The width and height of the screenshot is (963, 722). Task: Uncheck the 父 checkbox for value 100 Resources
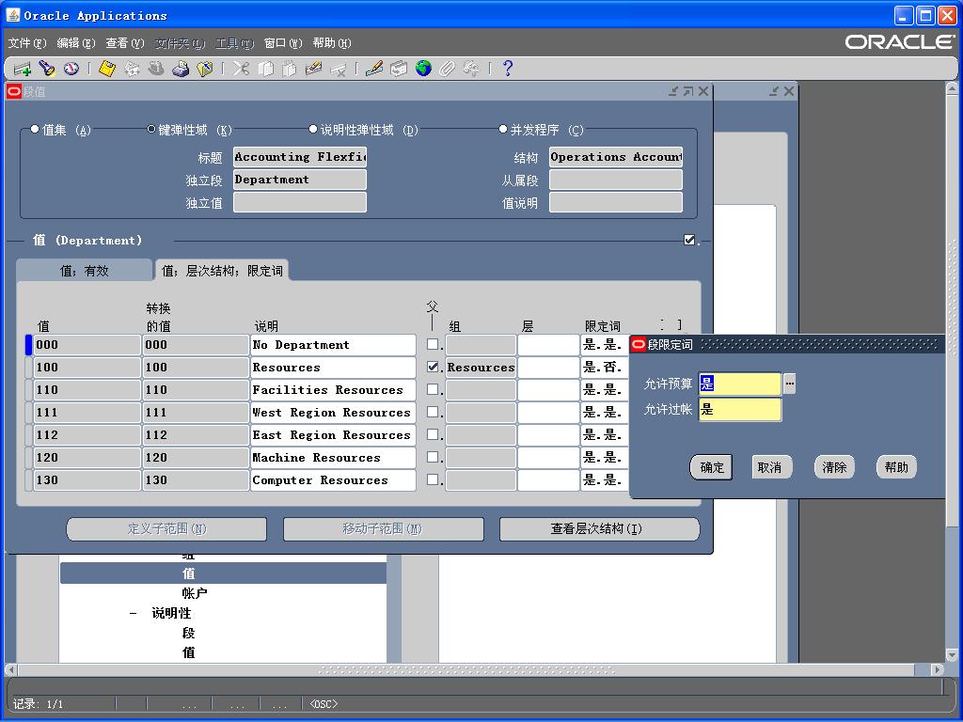(x=433, y=367)
